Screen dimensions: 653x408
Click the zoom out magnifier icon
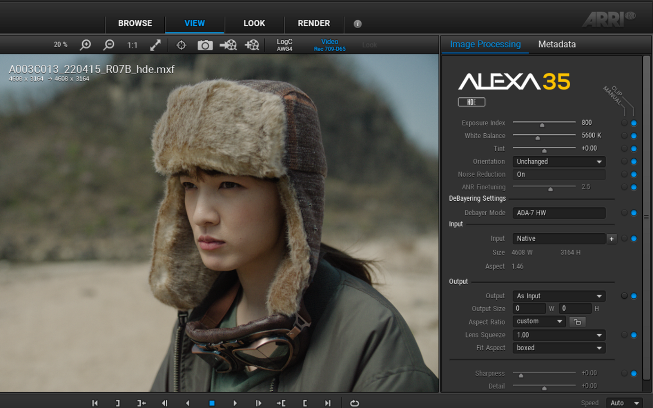coord(109,45)
